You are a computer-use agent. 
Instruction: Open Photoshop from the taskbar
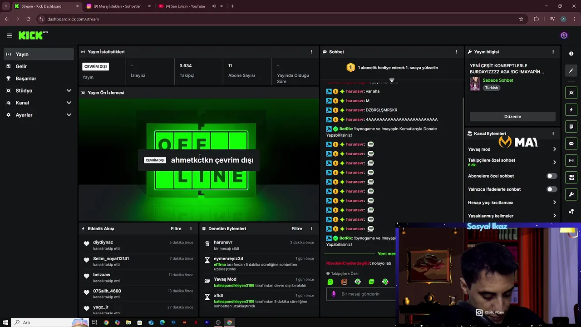pyautogui.click(x=173, y=322)
